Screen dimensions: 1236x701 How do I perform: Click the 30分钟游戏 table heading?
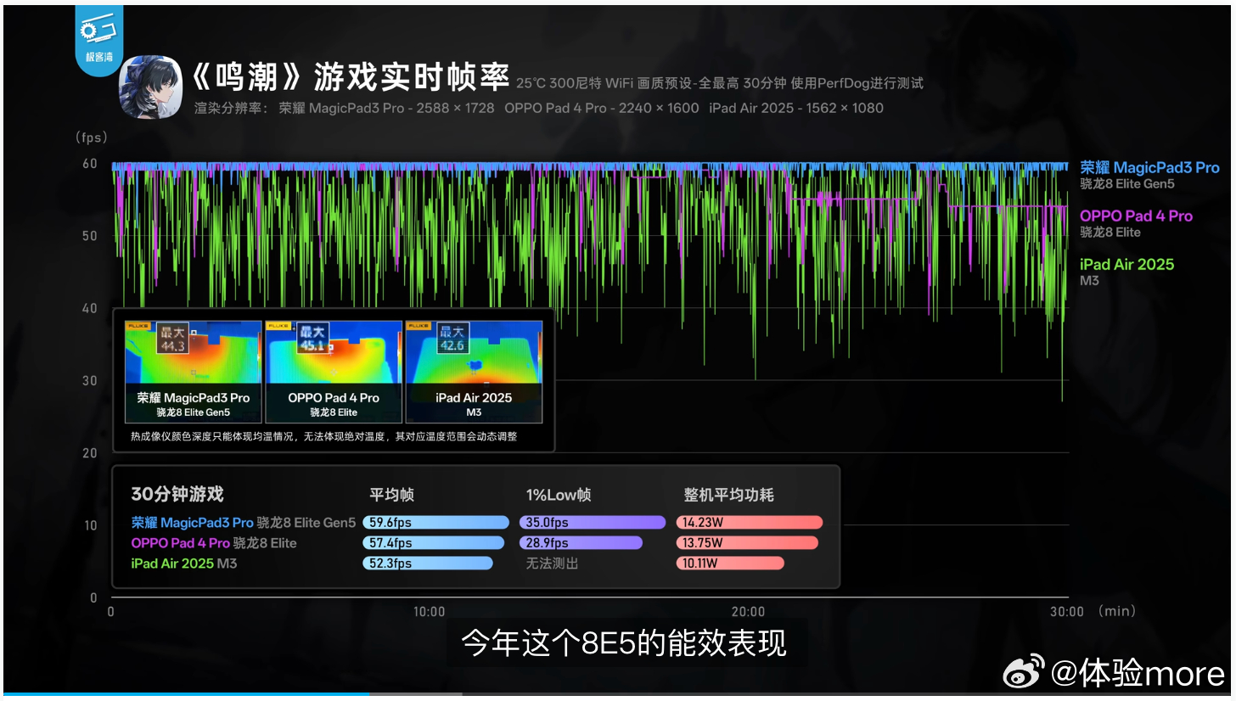(177, 495)
